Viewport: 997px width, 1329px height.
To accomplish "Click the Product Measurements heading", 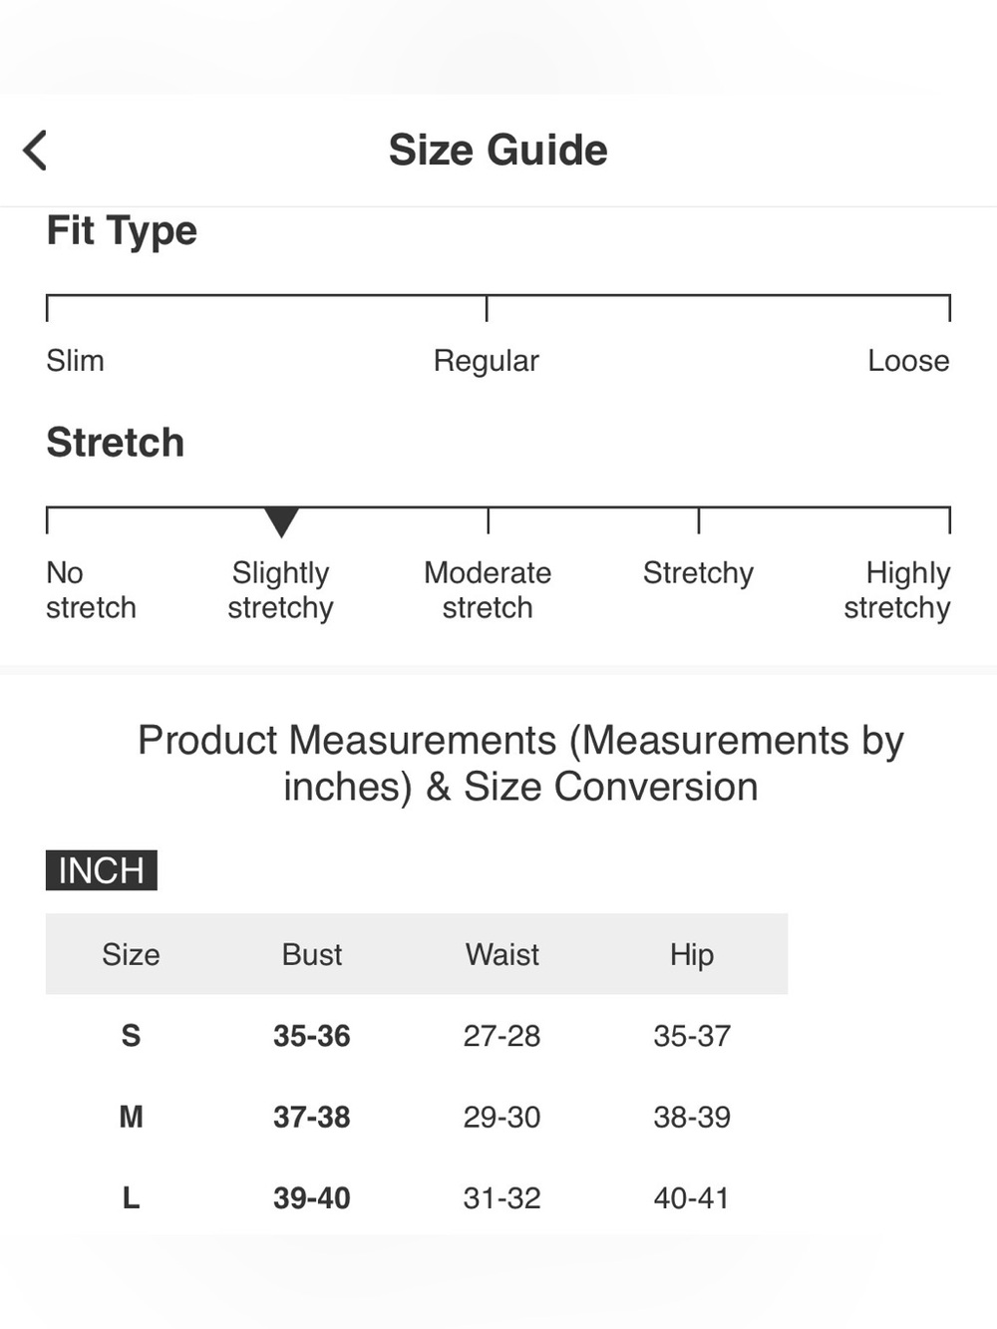I will click(520, 764).
